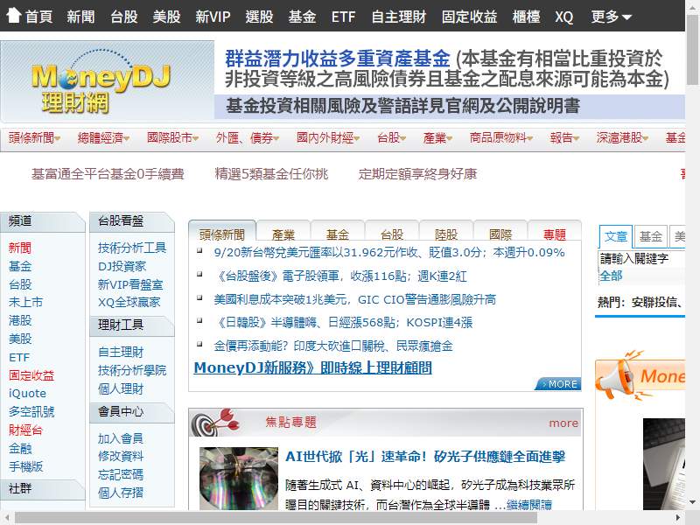This screenshot has width=700, height=525.
Task: Select the 基金 search tab on right
Action: (x=650, y=236)
